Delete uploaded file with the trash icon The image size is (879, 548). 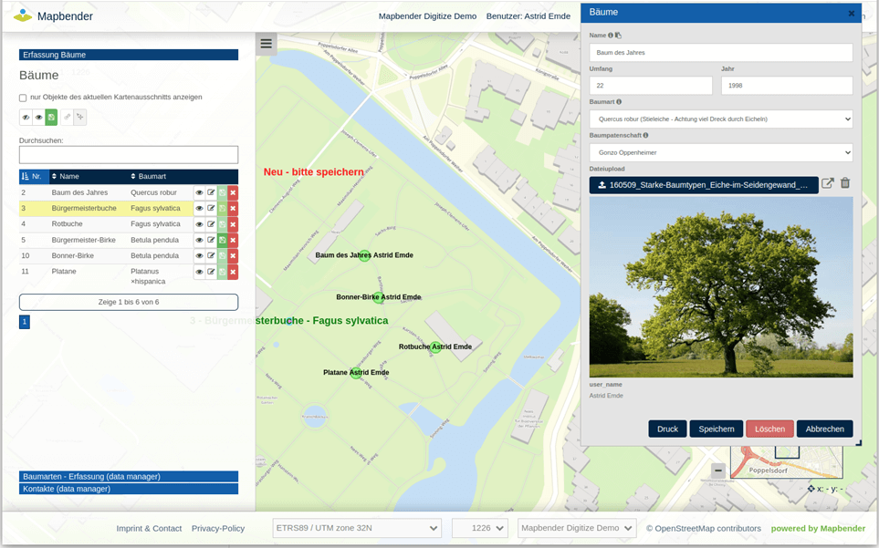click(845, 184)
